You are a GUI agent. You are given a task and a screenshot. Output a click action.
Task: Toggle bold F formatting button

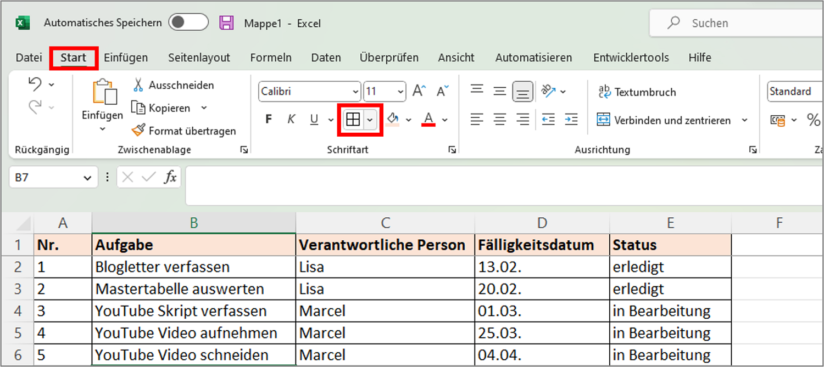coord(269,120)
